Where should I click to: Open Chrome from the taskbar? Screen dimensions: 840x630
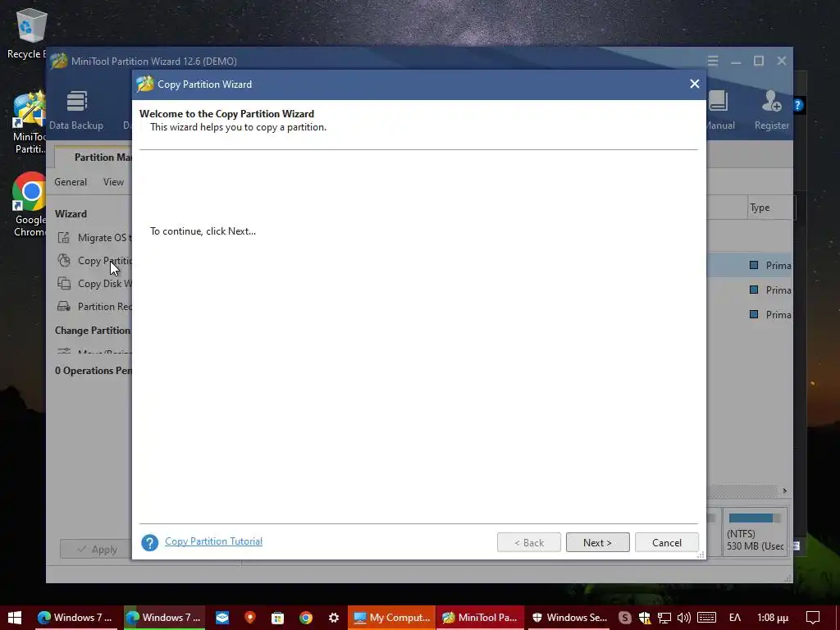pyautogui.click(x=305, y=618)
